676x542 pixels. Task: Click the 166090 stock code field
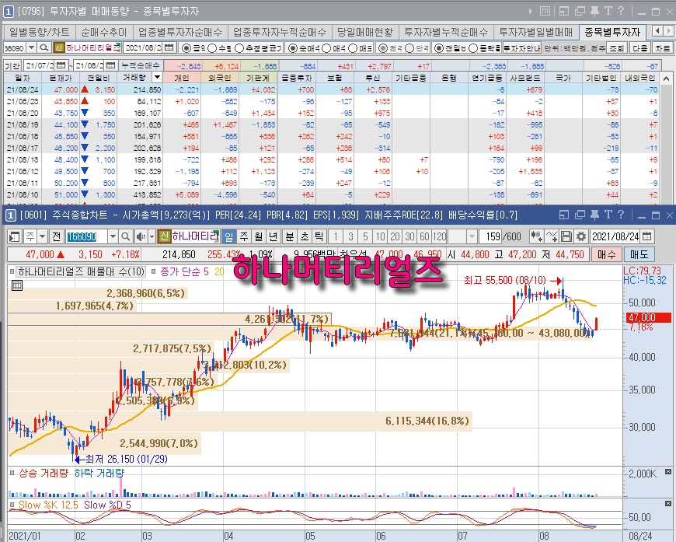coord(87,236)
